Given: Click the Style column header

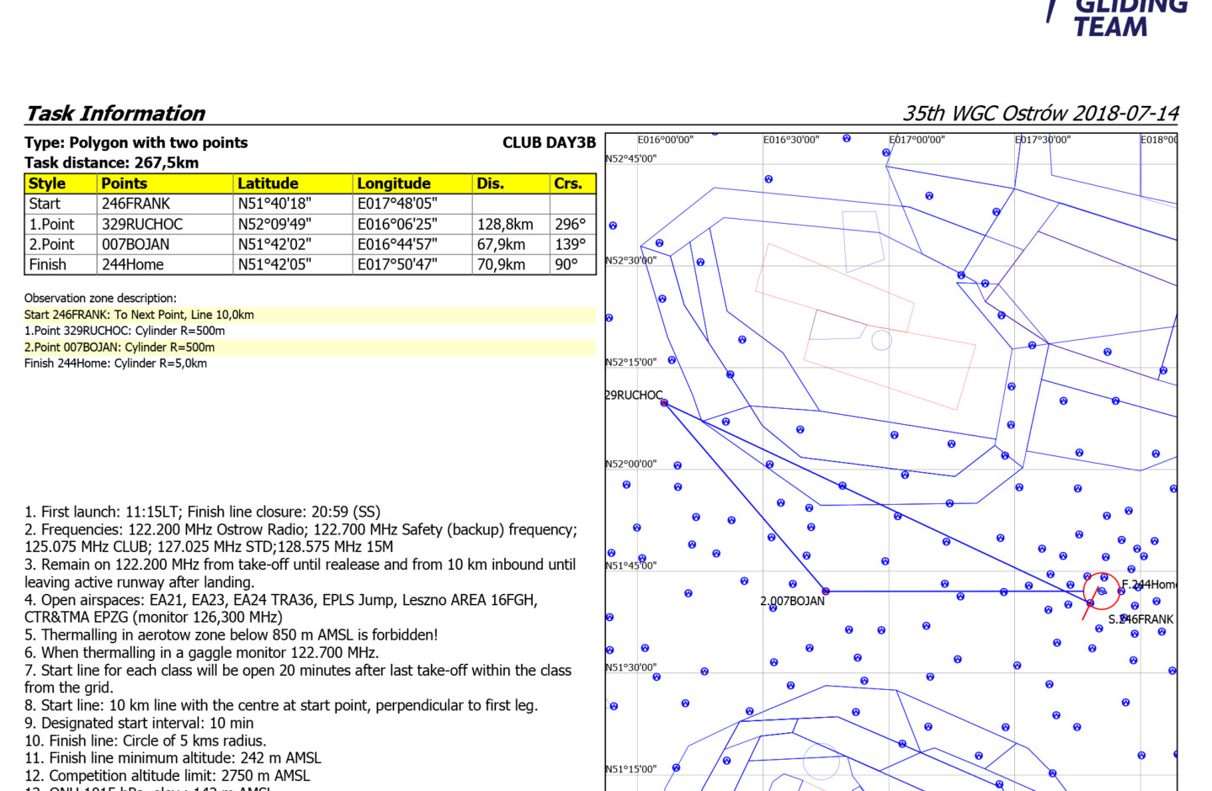Looking at the screenshot, I should click(47, 183).
